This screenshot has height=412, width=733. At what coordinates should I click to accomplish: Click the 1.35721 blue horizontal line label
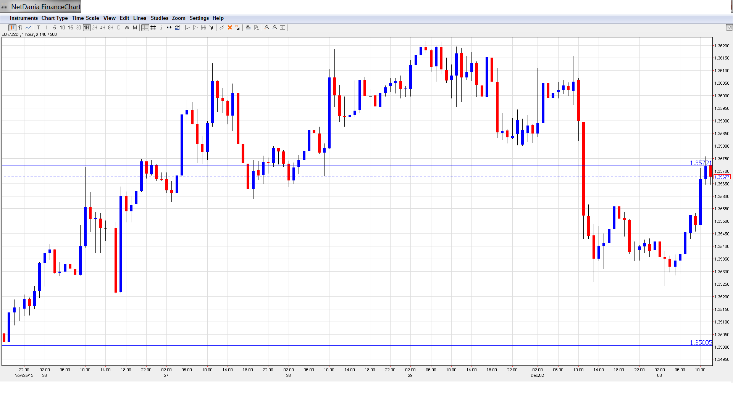(701, 163)
